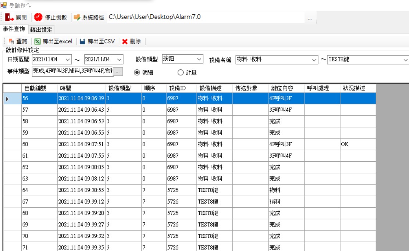Click the 4F呼叫3F cell in row 60
Image resolution: width=409 pixels, height=251 pixels.
click(x=286, y=144)
